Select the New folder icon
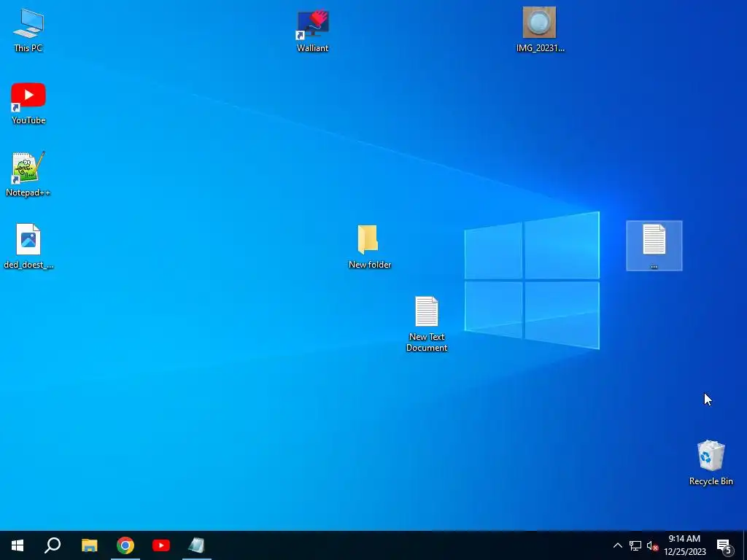This screenshot has height=560, width=747. coord(369,246)
